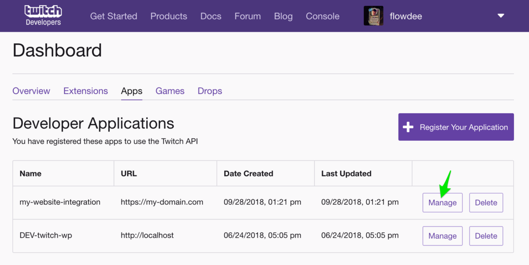Switch to the Drops tab
This screenshot has height=265, width=529.
(x=210, y=91)
